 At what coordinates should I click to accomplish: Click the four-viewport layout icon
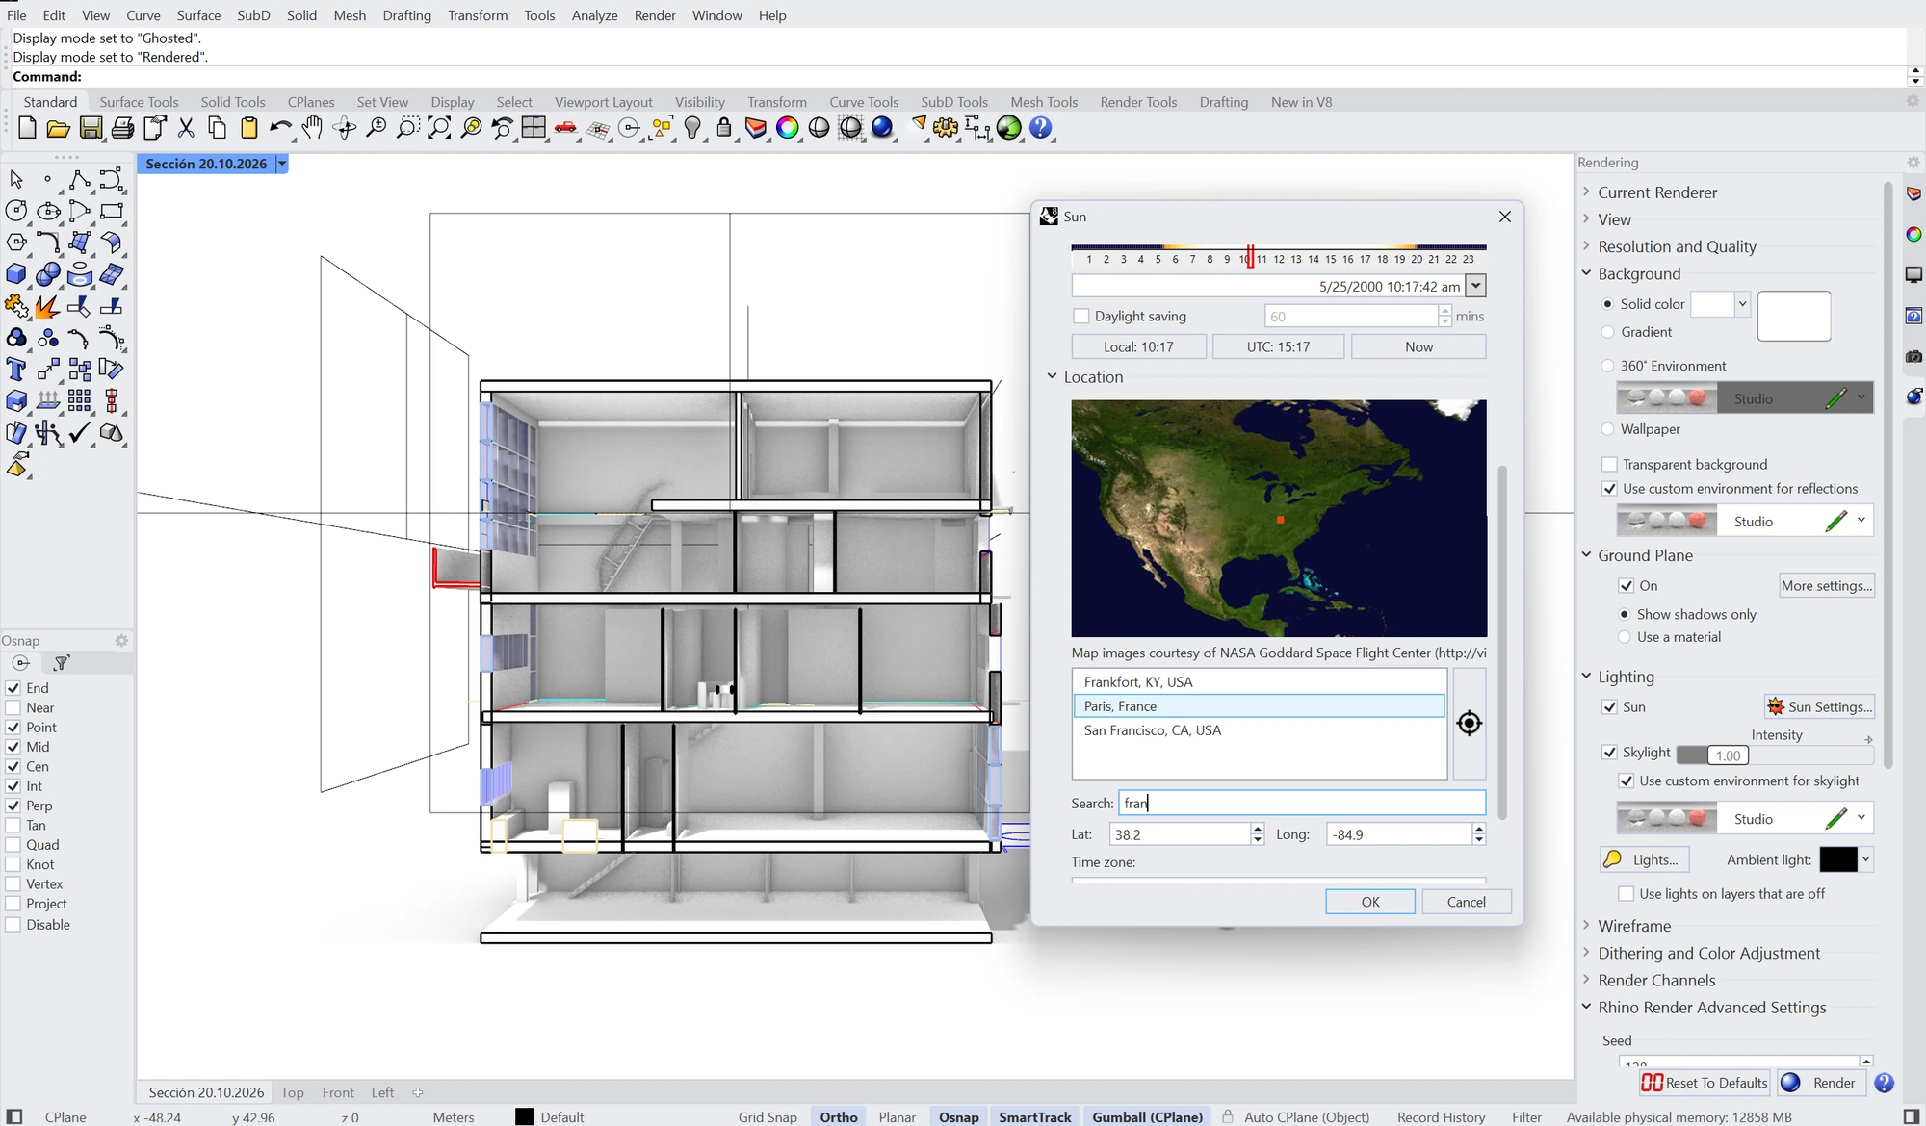pos(534,128)
